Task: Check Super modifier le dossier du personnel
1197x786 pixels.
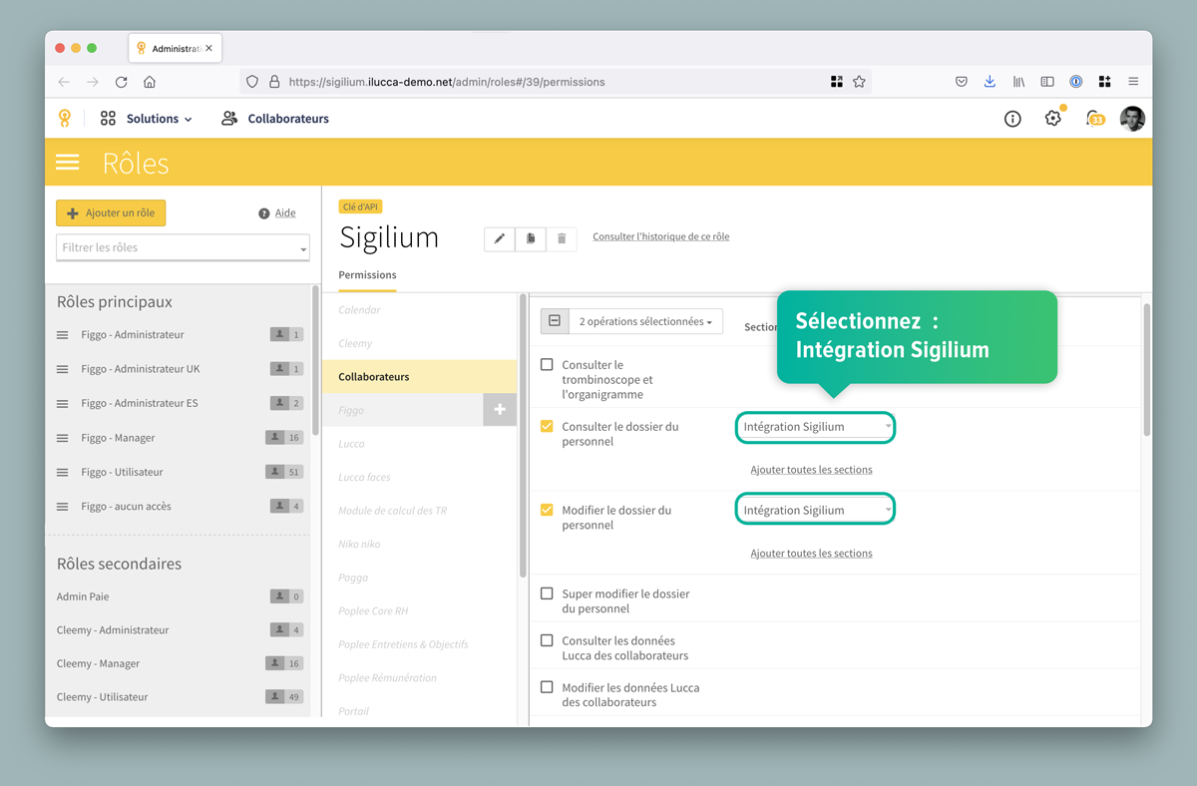Action: pos(547,593)
